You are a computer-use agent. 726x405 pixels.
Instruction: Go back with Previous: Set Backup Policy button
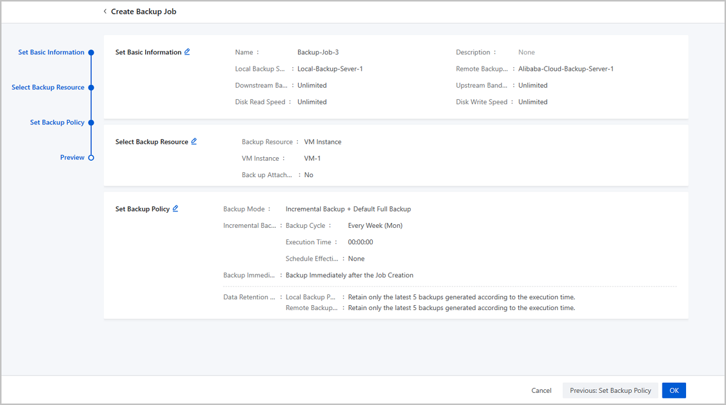pyautogui.click(x=610, y=390)
